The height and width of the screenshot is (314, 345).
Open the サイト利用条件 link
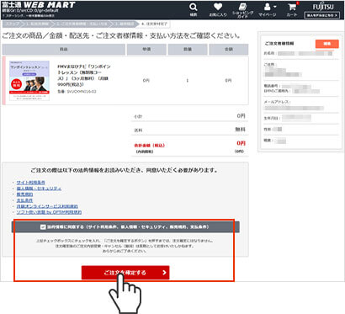tap(30, 183)
